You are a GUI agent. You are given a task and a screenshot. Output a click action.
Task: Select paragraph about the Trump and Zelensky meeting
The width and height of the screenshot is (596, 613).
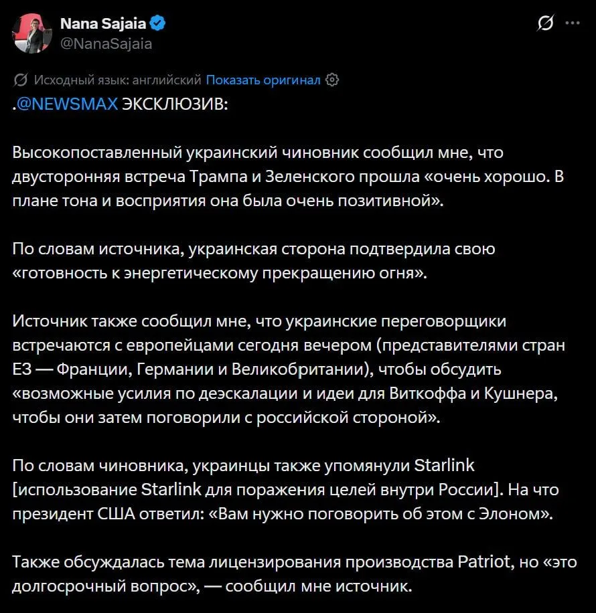point(288,177)
